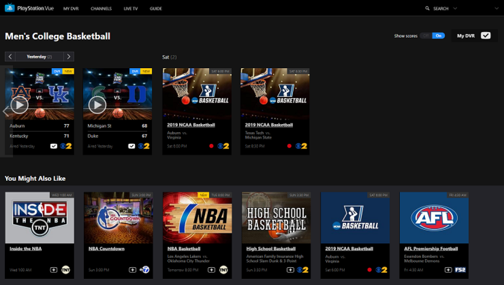This screenshot has width=504, height=285.
Task: Click the TNT logo on NBA Basketball card
Action: 223,270
